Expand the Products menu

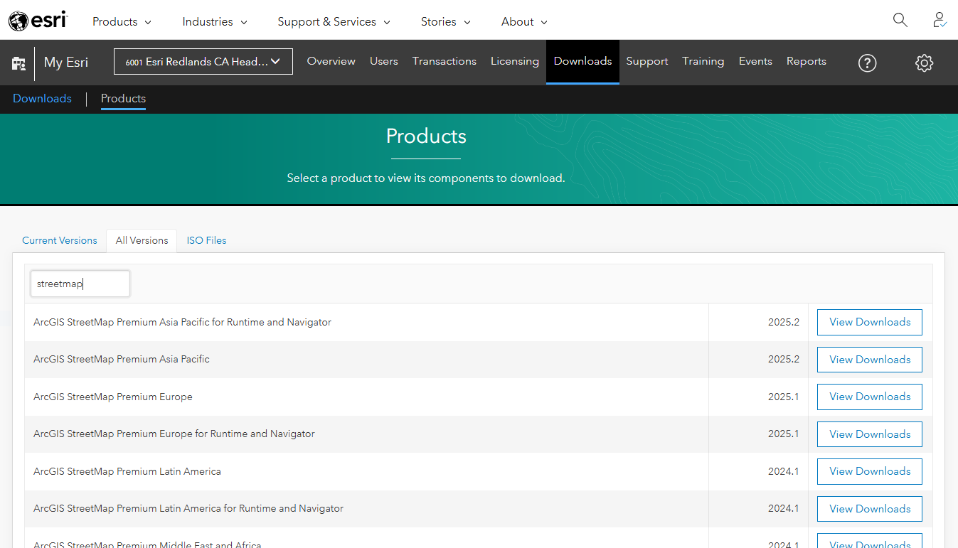coord(122,21)
